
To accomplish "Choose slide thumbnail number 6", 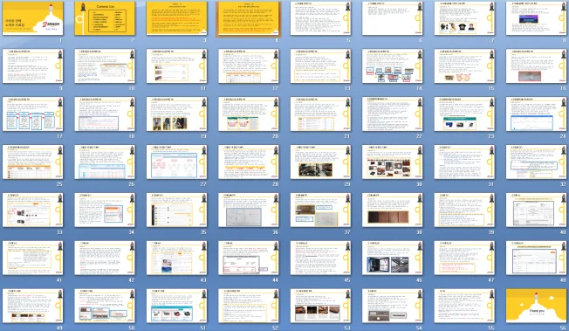I will coord(392,18).
